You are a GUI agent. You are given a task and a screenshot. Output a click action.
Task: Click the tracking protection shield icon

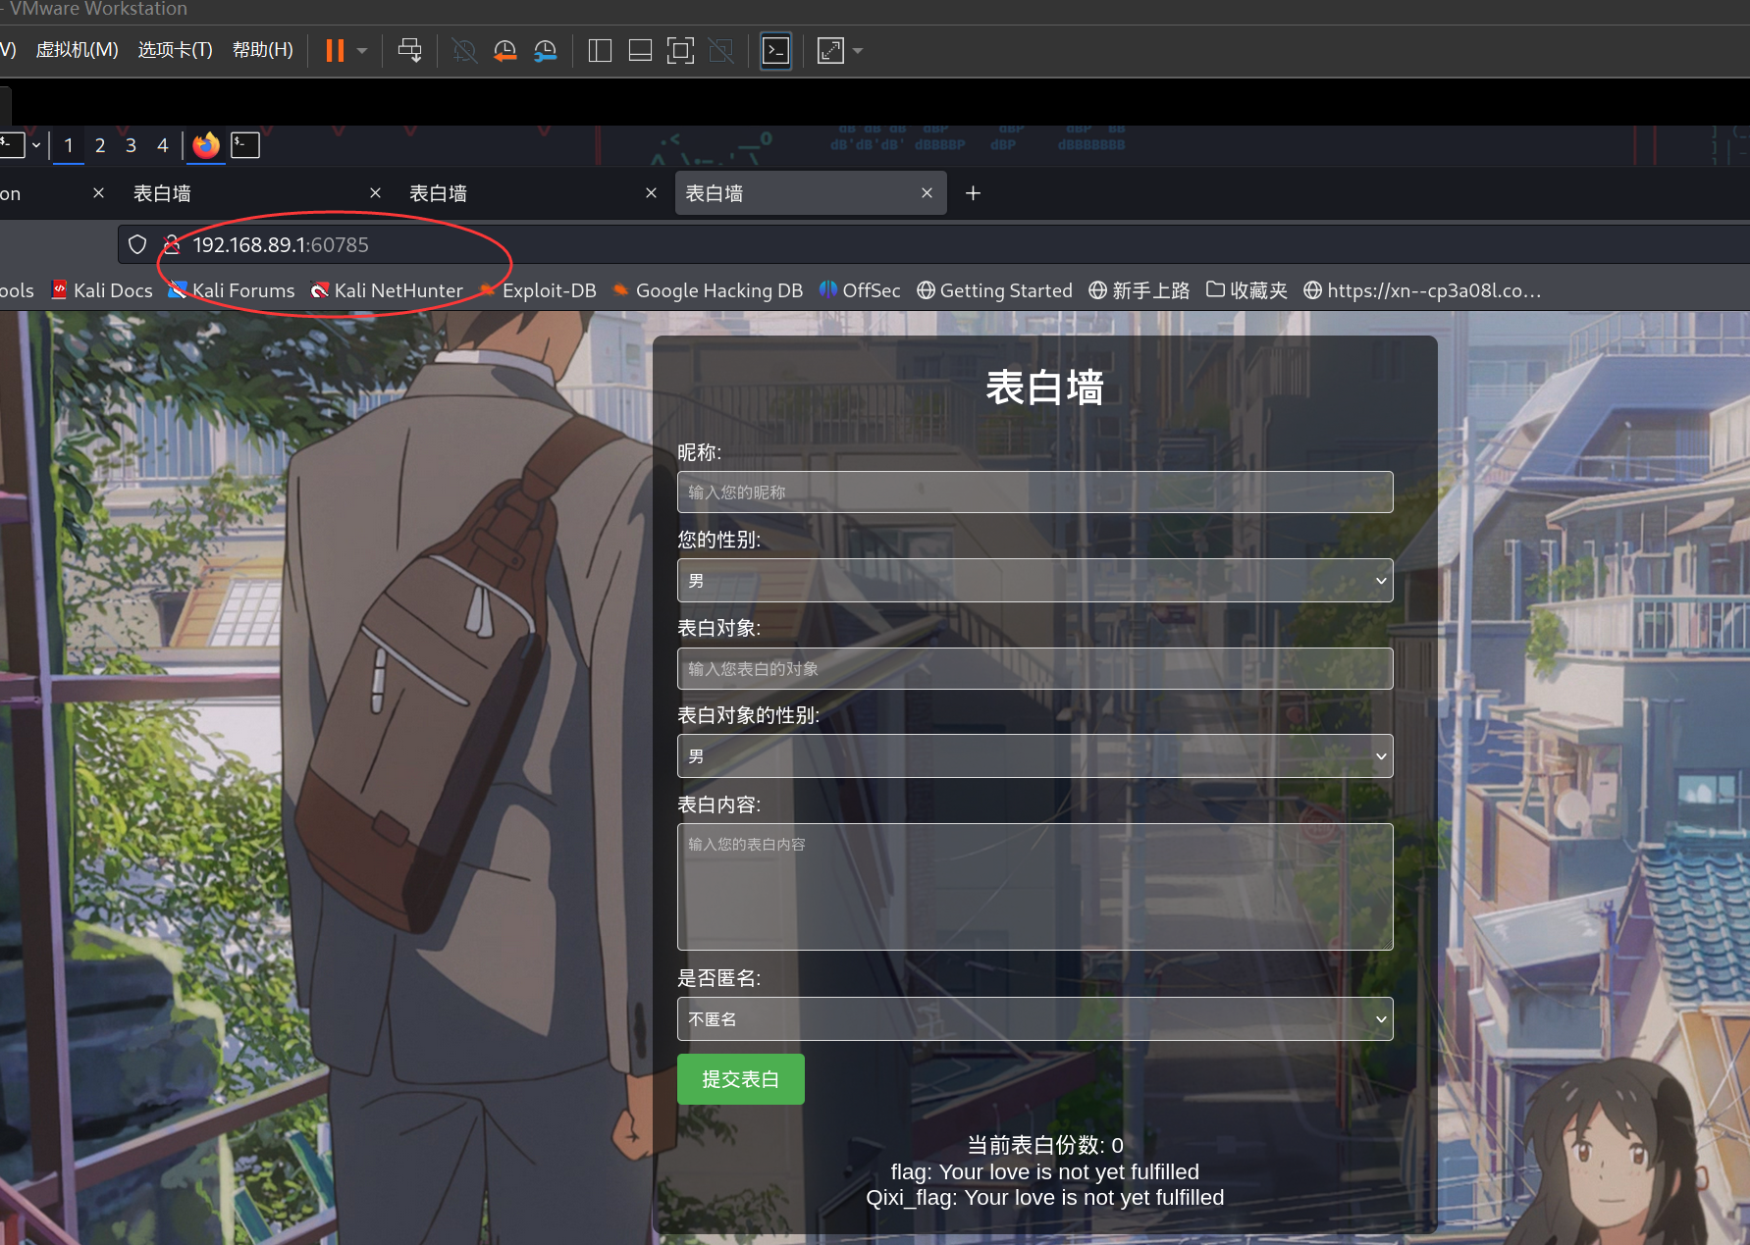[137, 244]
